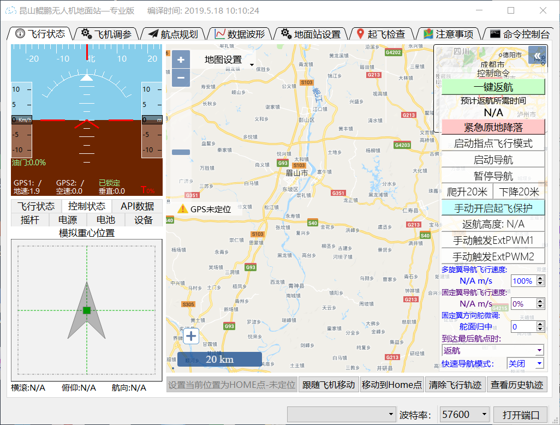
Task: Switch to the 航点规划 tab
Action: click(x=173, y=34)
